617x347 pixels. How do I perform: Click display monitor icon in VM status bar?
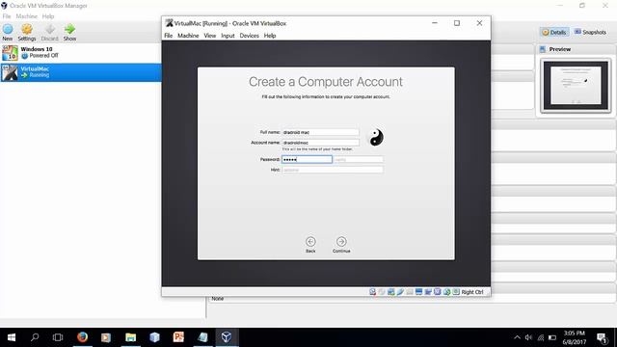click(418, 292)
